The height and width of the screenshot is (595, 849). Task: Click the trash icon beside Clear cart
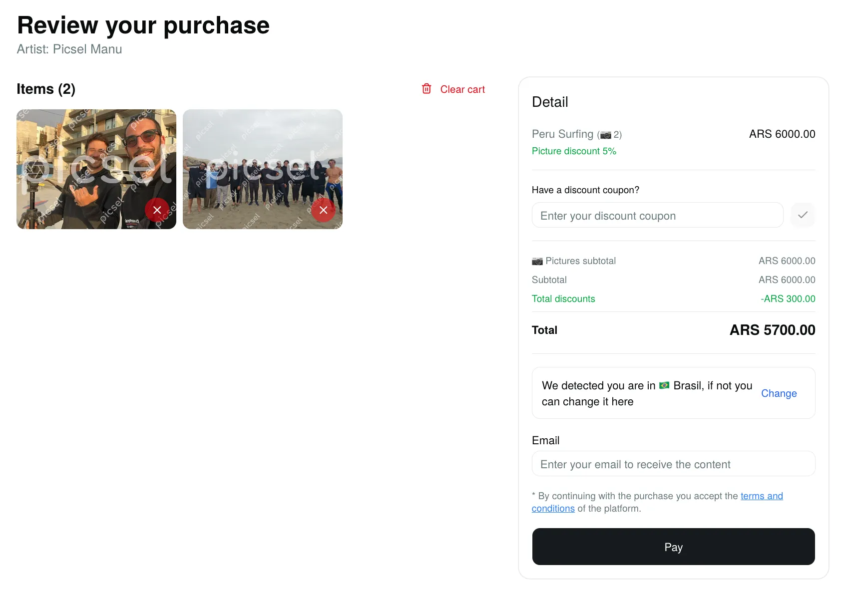click(x=426, y=89)
